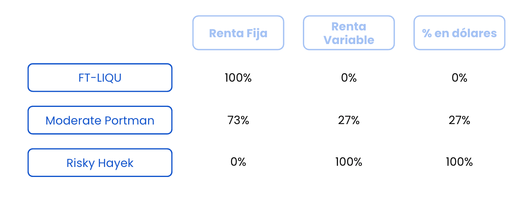The height and width of the screenshot is (209, 528).
Task: Click the word 'Variable' in the header
Action: [349, 40]
